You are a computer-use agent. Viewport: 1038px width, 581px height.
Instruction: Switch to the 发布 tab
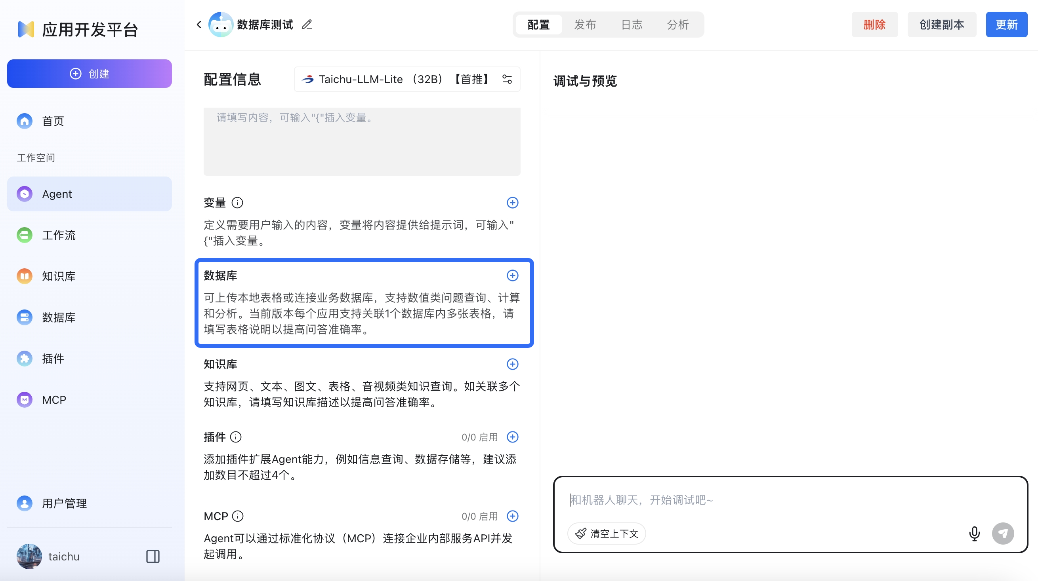point(585,25)
